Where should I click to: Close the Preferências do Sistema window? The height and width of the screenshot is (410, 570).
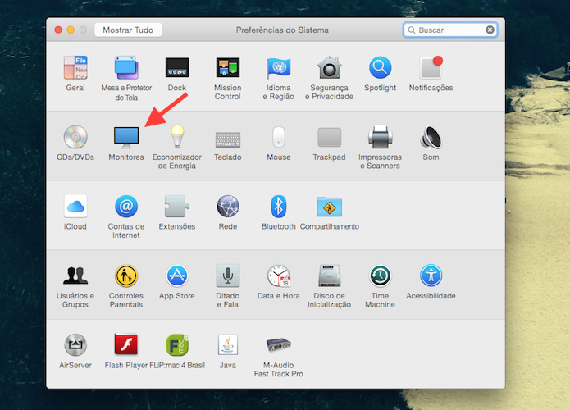point(58,30)
